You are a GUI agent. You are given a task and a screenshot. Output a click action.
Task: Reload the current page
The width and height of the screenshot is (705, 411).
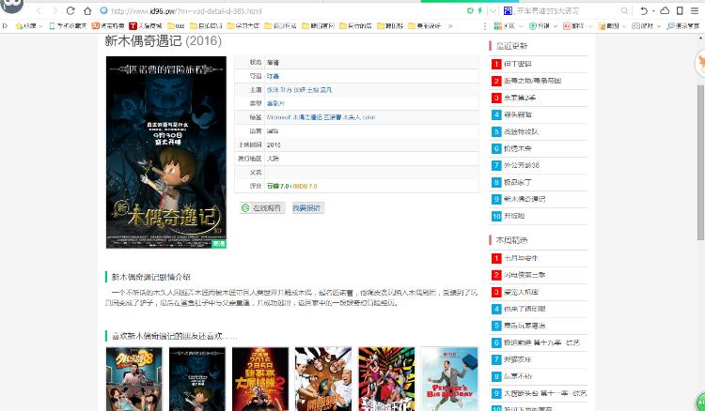pyautogui.click(x=70, y=10)
